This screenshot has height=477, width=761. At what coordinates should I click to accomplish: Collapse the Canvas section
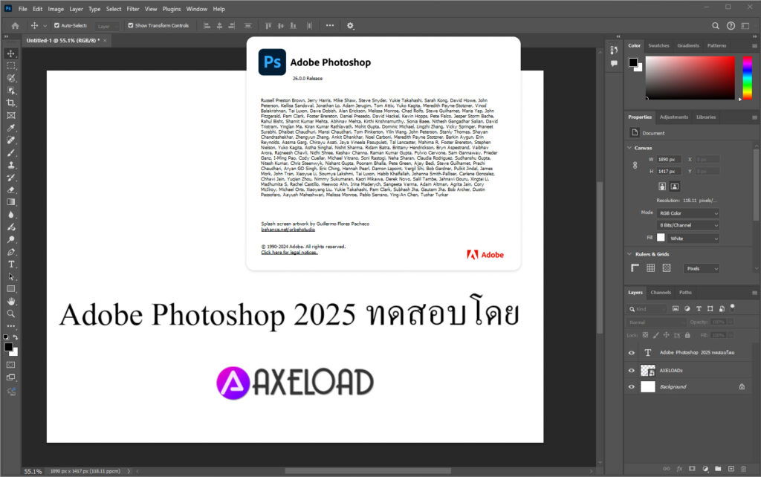pos(629,148)
